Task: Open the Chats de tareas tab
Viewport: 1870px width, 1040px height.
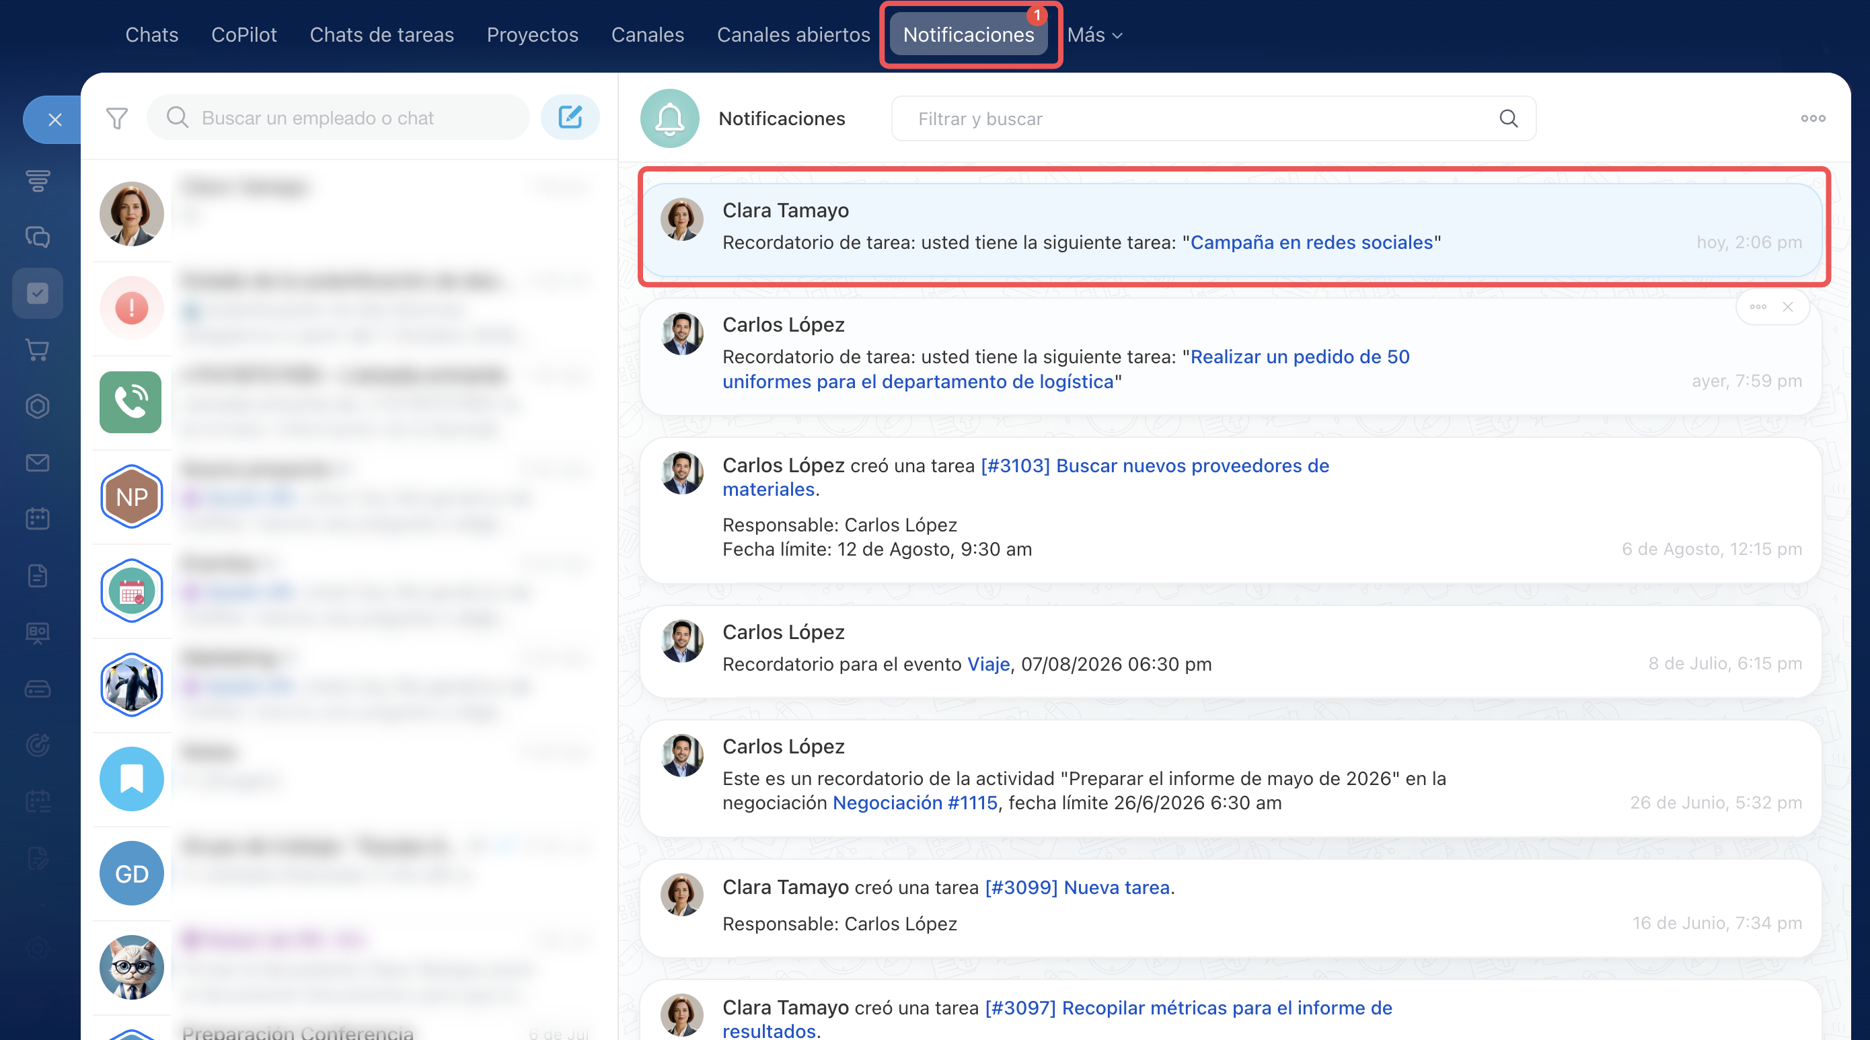Action: pyautogui.click(x=382, y=35)
